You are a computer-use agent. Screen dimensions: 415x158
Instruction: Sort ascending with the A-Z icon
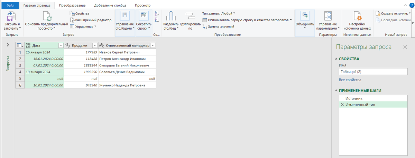(x=156, y=13)
